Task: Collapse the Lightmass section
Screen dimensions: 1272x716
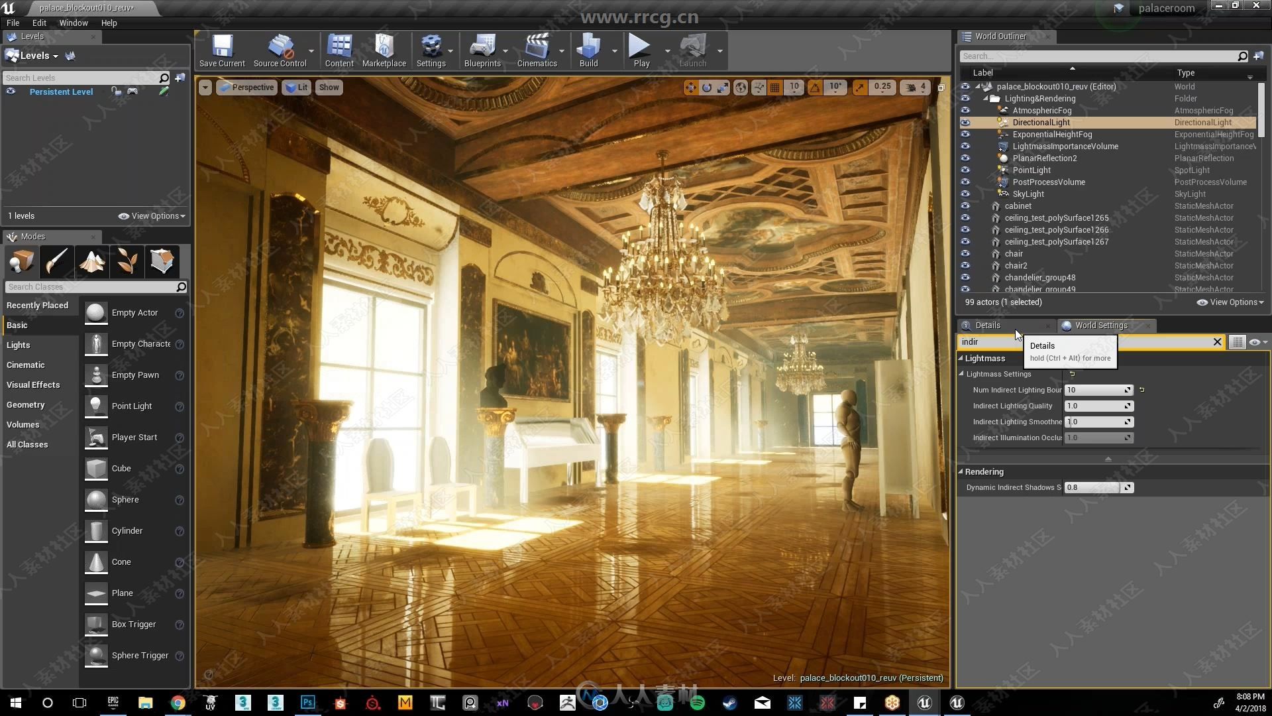Action: pyautogui.click(x=961, y=358)
